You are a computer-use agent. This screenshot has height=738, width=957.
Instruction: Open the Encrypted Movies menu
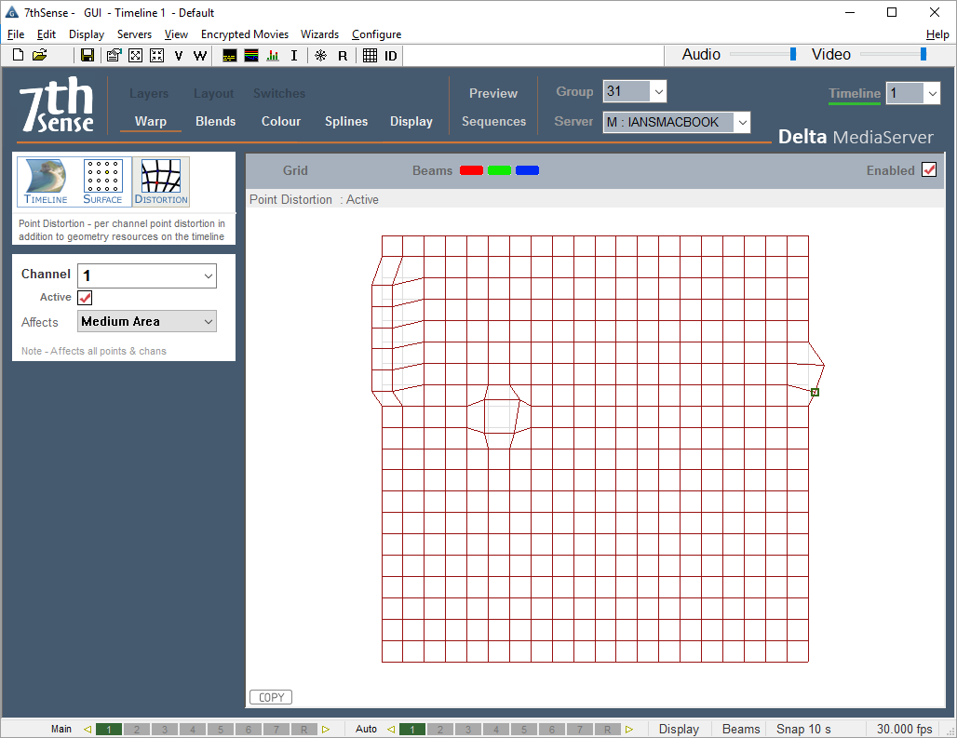[245, 34]
